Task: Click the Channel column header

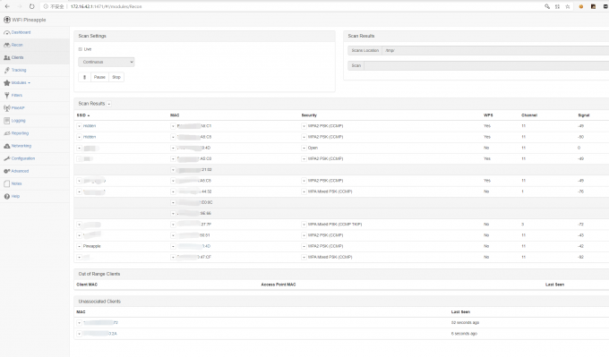Action: point(529,115)
